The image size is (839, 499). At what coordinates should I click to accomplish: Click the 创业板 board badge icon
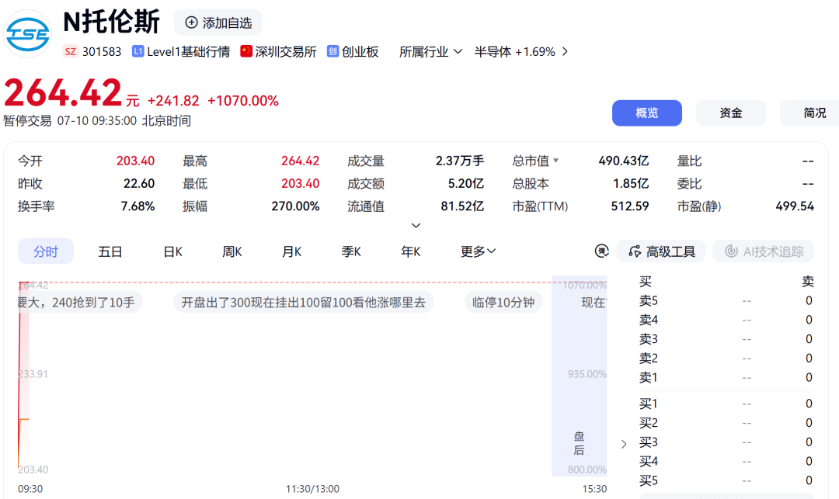(x=332, y=51)
